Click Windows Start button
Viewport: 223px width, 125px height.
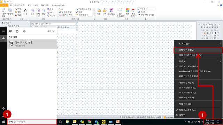pyautogui.click(x=3, y=122)
